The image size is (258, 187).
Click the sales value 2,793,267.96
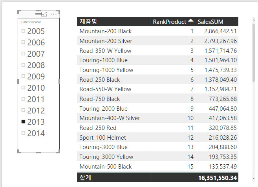[220, 41]
